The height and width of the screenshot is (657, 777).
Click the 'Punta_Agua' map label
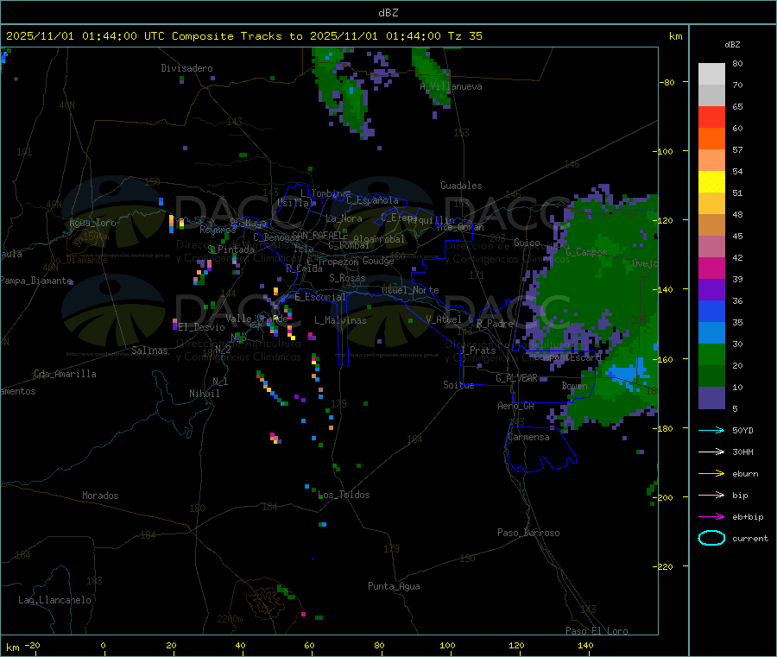pyautogui.click(x=394, y=586)
